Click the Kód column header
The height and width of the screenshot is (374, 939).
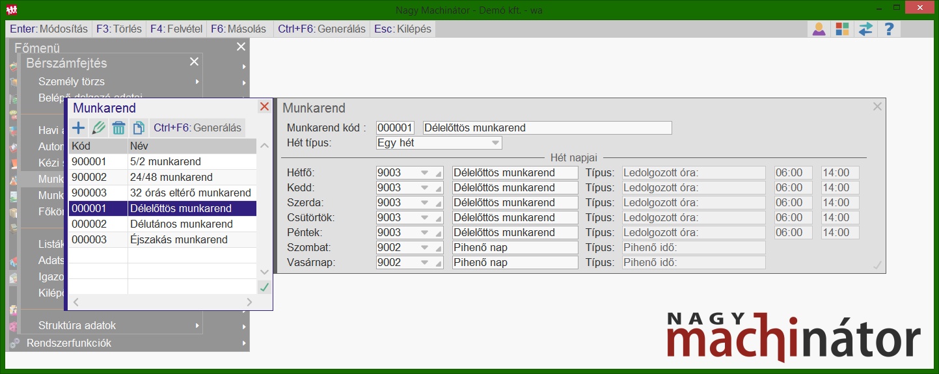(x=98, y=146)
